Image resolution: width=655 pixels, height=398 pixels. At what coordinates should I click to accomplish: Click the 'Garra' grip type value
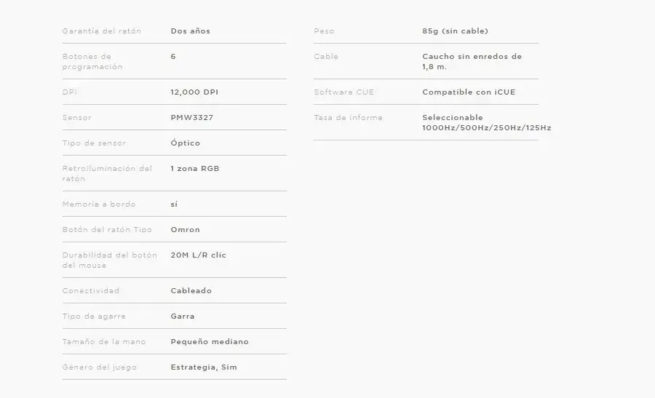pyautogui.click(x=182, y=317)
